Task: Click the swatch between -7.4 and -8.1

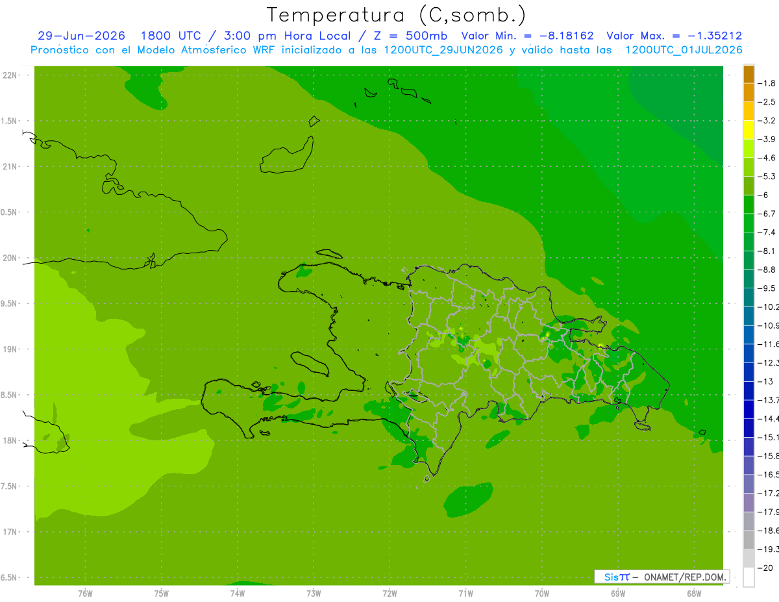Action: pyautogui.click(x=748, y=242)
